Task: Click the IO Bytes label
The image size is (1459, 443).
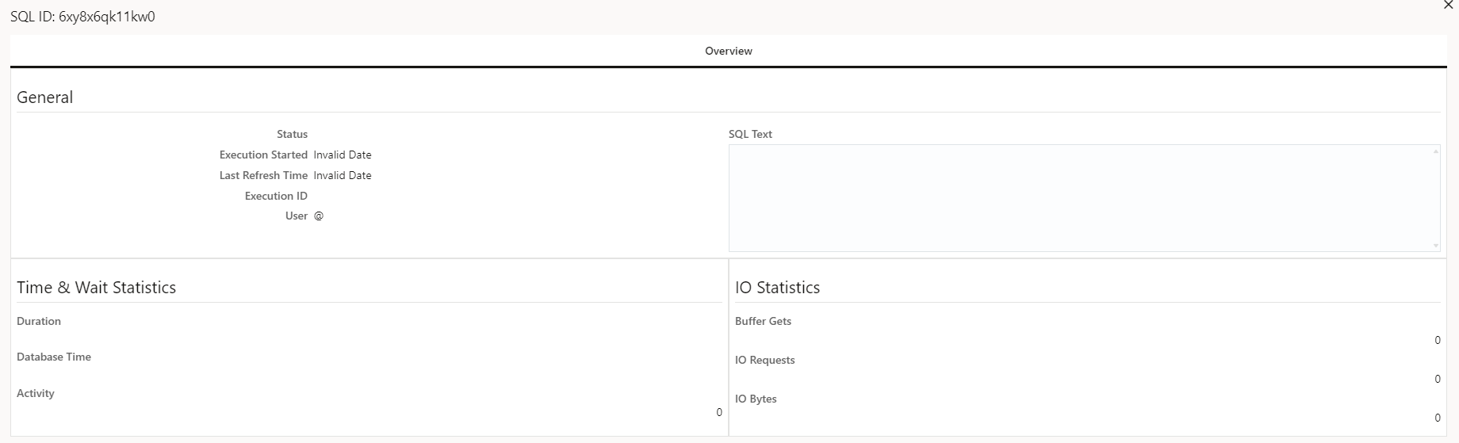Action: 756,399
